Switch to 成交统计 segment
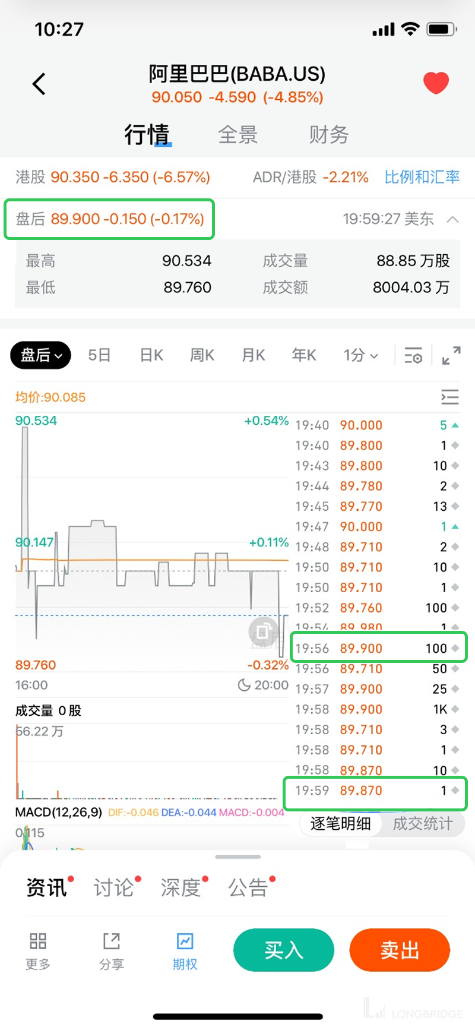475x1030 pixels. [422, 823]
